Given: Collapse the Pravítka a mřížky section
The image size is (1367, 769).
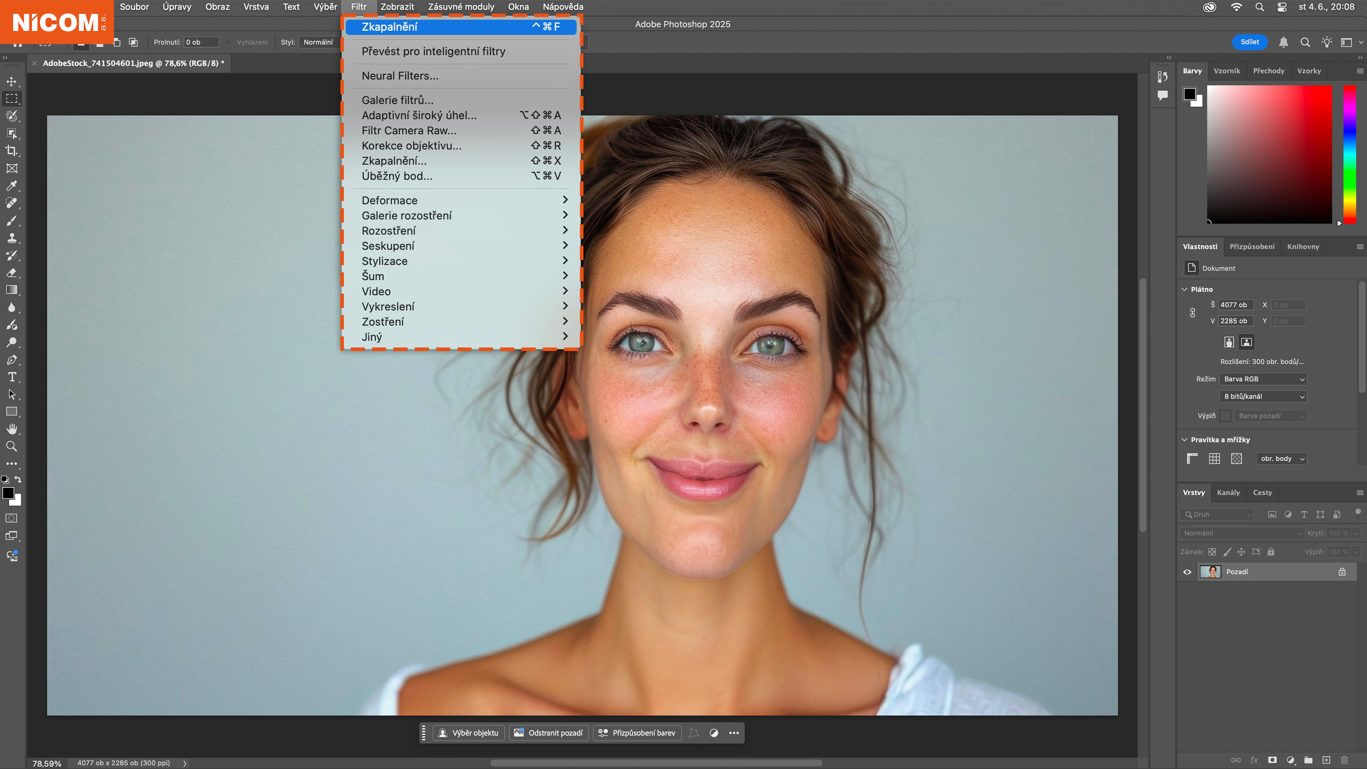Looking at the screenshot, I should pos(1184,439).
